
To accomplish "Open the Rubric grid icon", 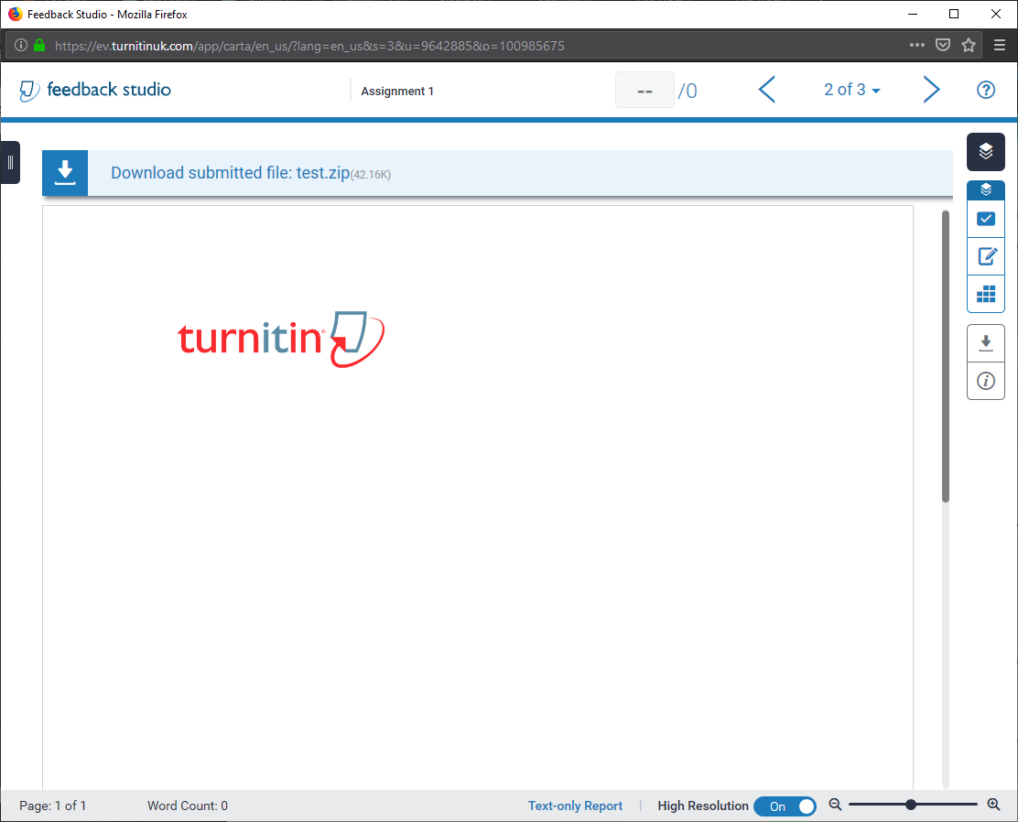I will coord(986,294).
